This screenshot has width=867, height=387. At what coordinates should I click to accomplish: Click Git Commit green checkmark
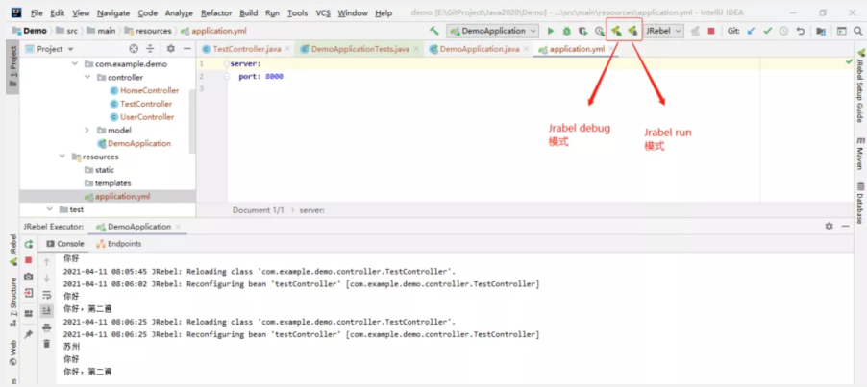[x=767, y=31]
